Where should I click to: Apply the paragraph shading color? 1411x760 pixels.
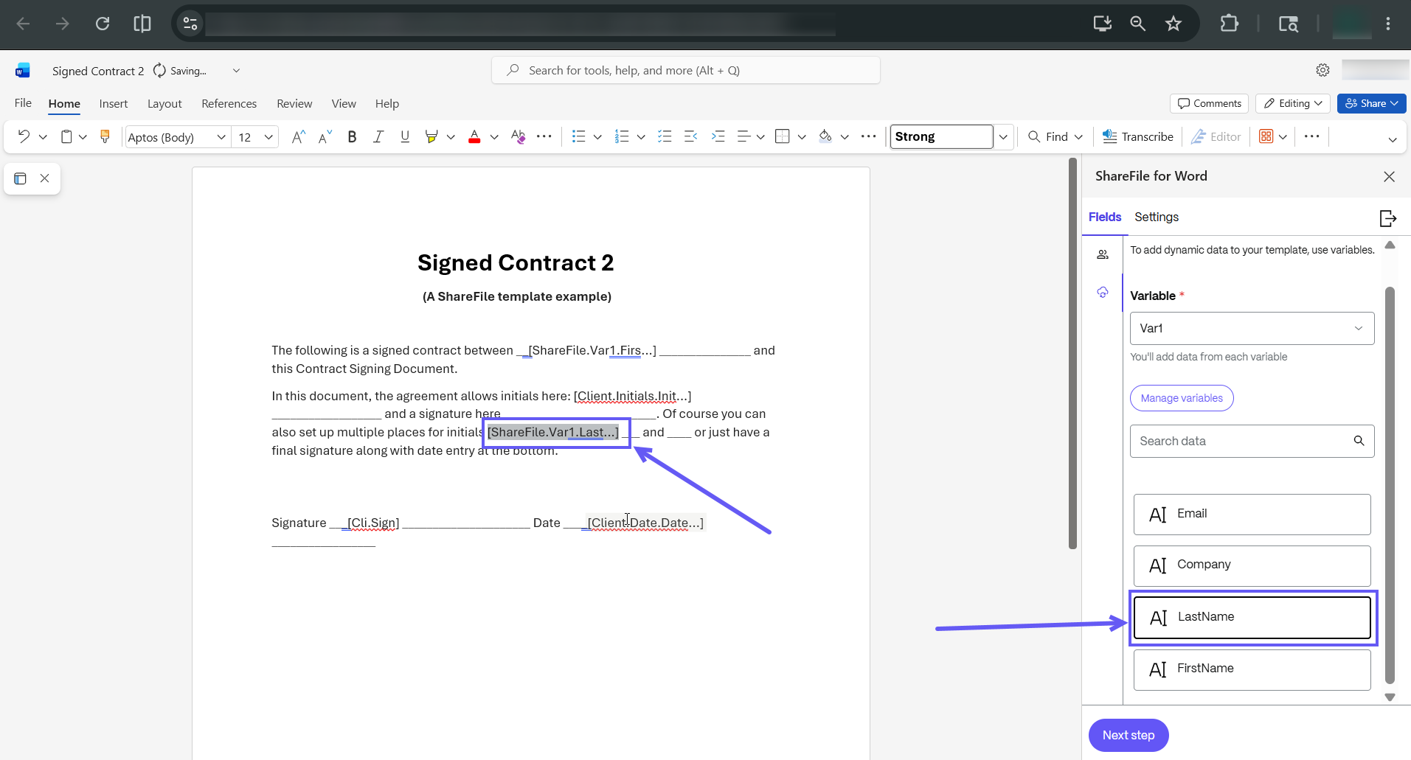825,136
